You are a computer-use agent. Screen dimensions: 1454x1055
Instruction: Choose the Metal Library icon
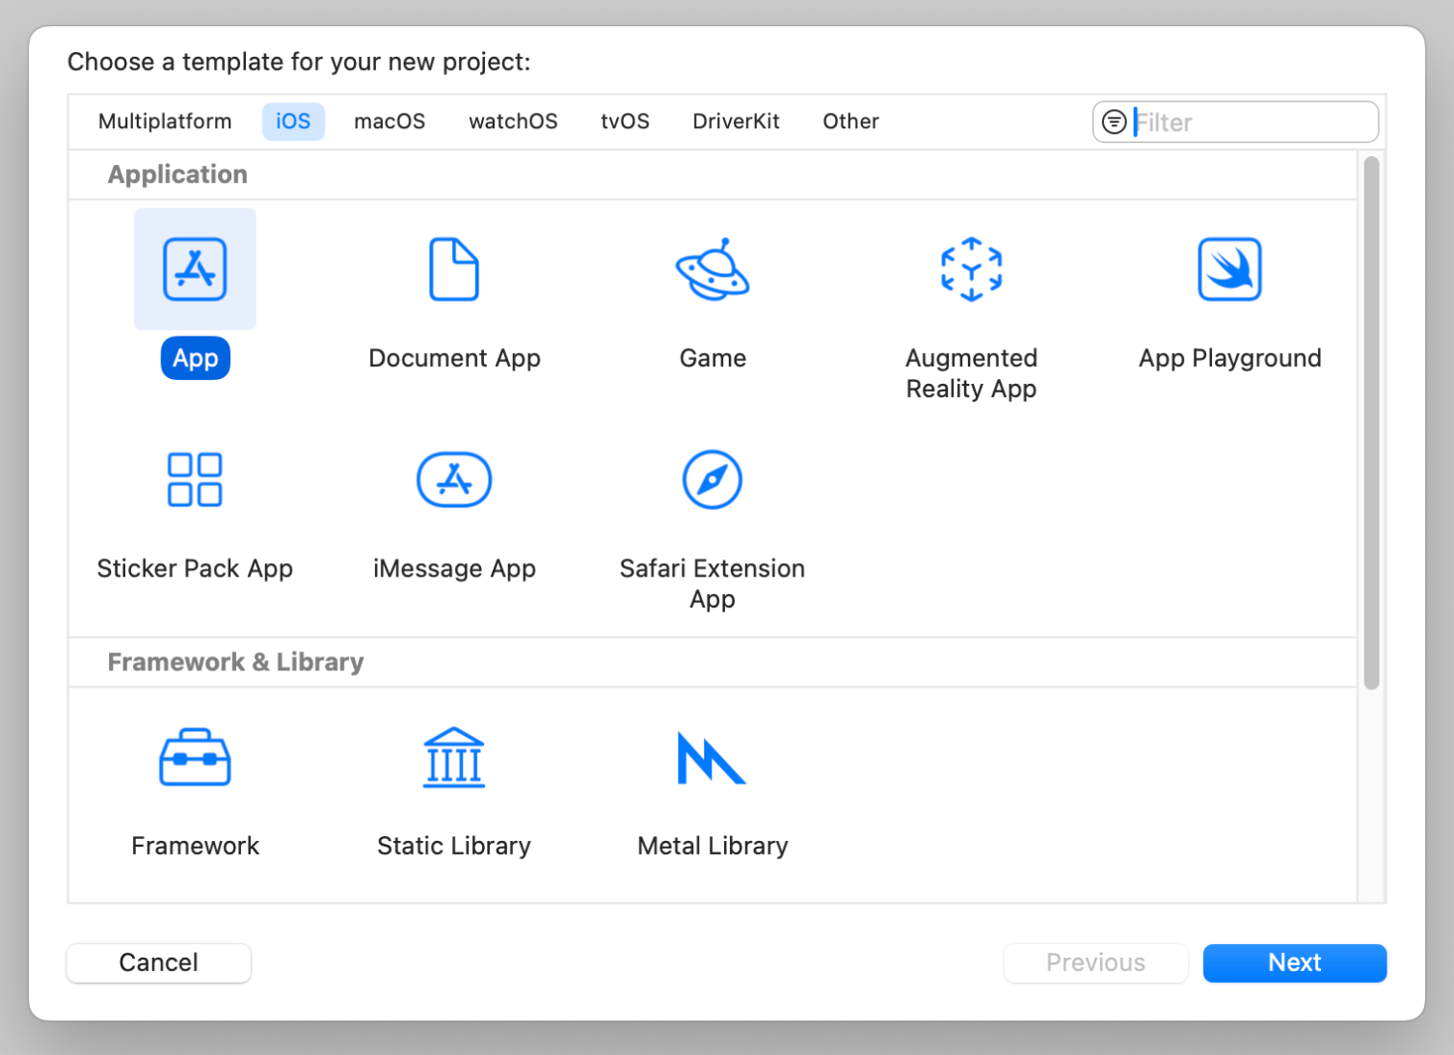coord(713,757)
